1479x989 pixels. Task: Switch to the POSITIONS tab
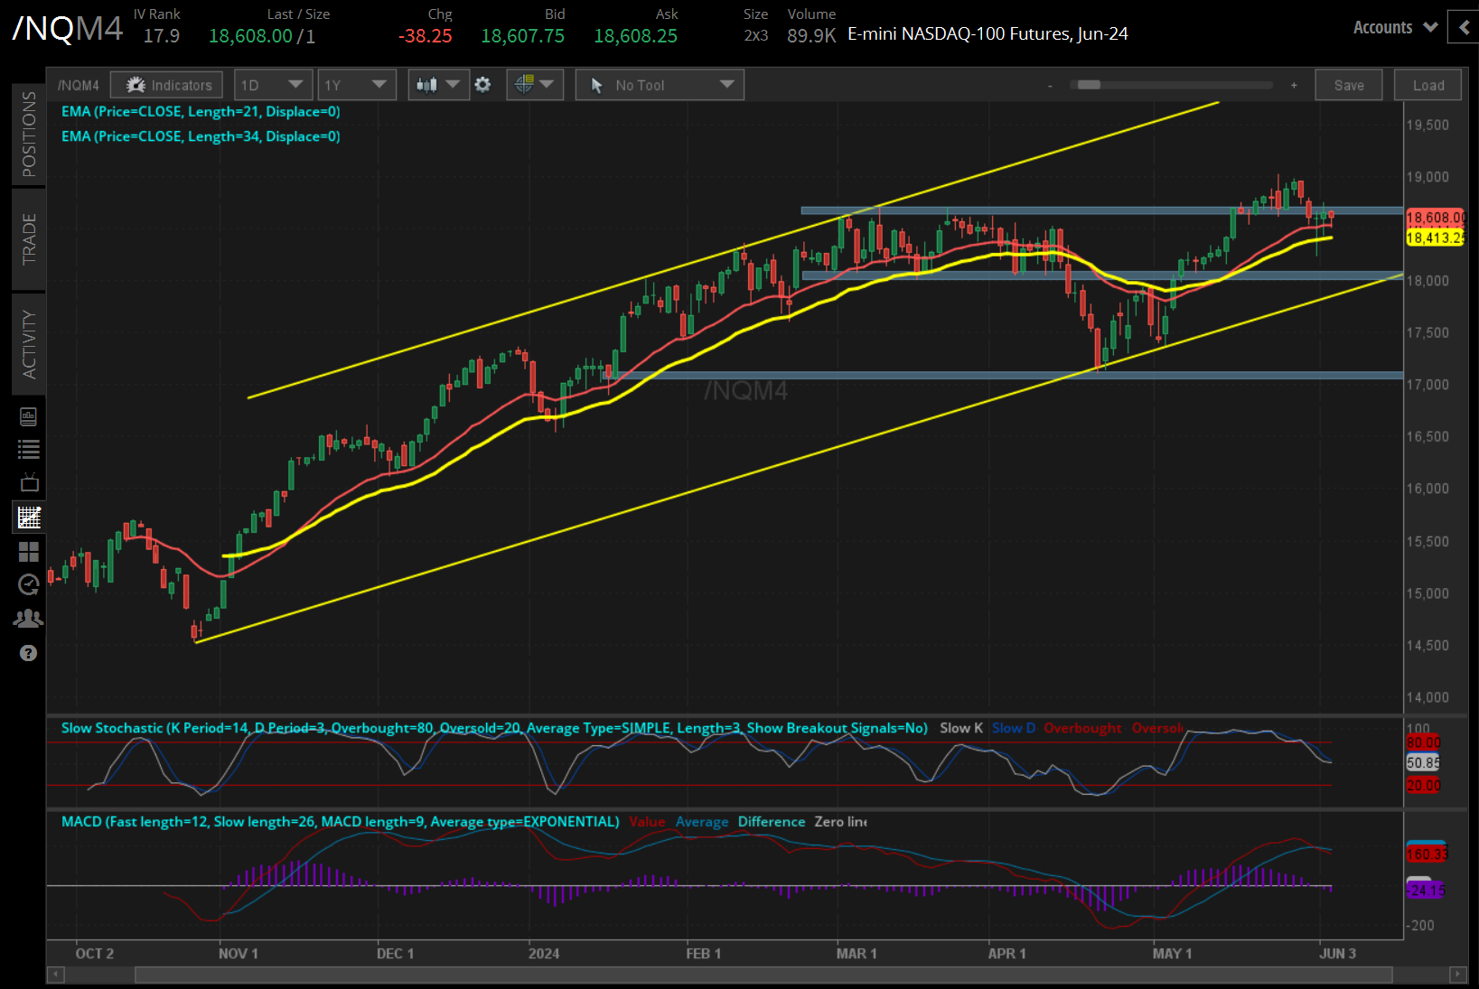[28, 134]
